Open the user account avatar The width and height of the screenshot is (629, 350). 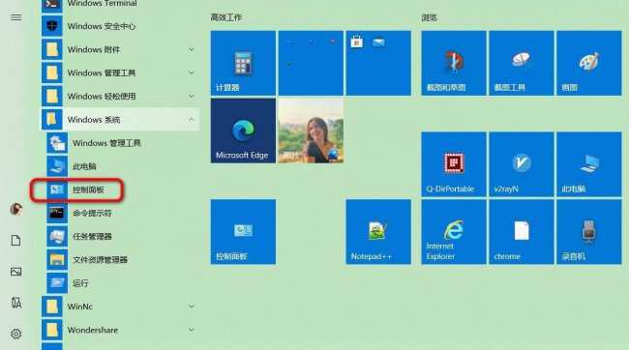pyautogui.click(x=16, y=209)
